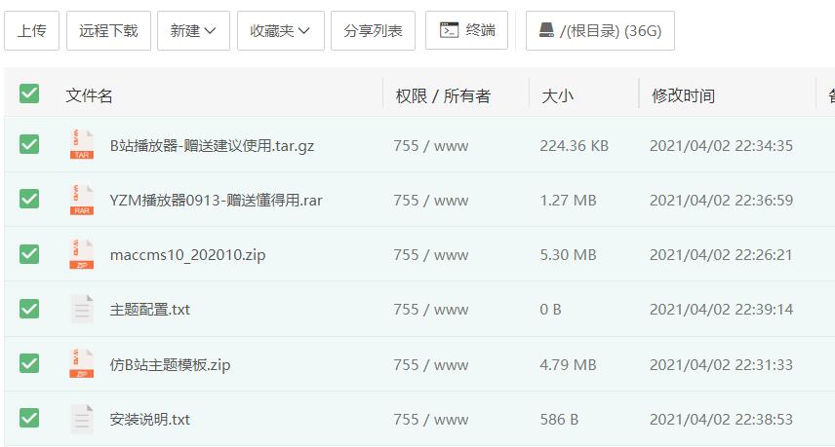This screenshot has height=447, width=835.
Task: Click the 远程下载 button
Action: pos(108,31)
